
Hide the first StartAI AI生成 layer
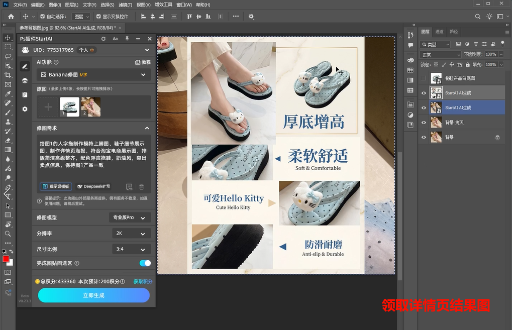(x=424, y=93)
